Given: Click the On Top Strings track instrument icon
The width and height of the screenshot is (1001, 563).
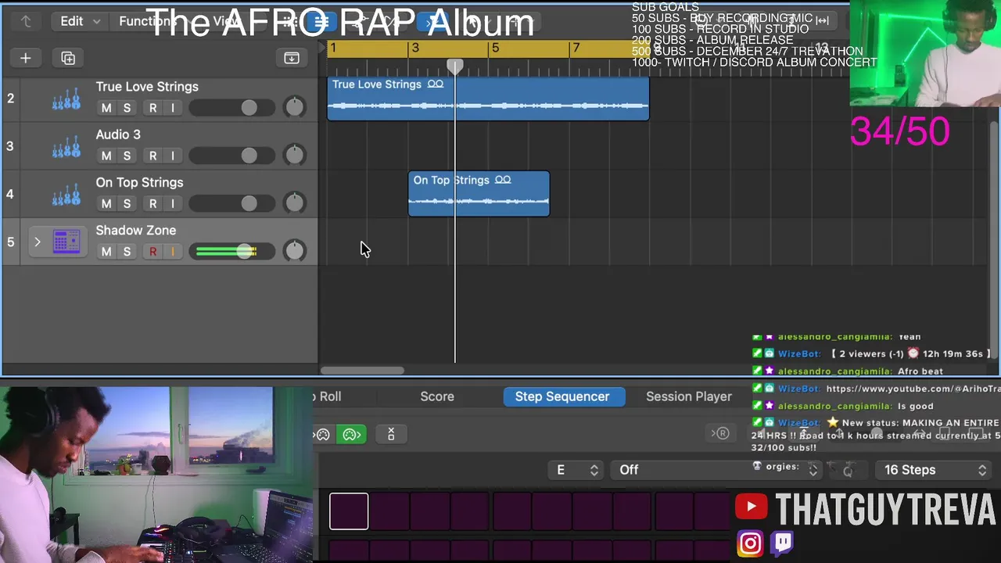Looking at the screenshot, I should [66, 194].
